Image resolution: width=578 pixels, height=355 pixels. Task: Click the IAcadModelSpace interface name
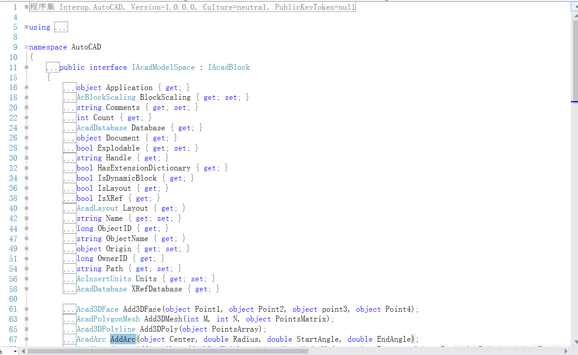pyautogui.click(x=163, y=67)
